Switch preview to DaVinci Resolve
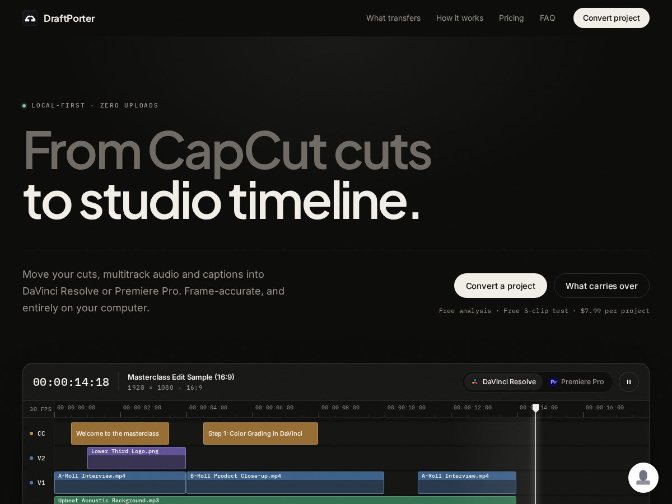The image size is (672, 504). pyautogui.click(x=503, y=382)
